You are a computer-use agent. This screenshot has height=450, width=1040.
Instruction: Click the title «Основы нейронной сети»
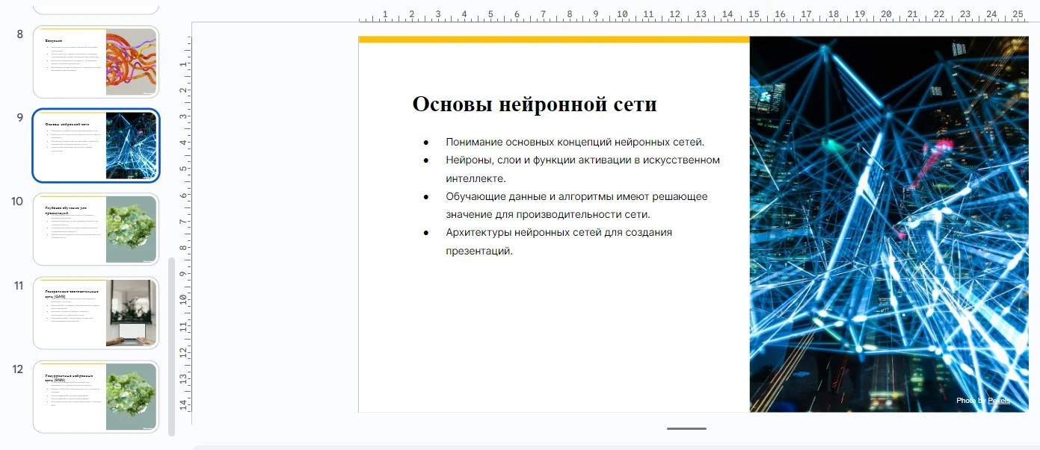click(534, 104)
